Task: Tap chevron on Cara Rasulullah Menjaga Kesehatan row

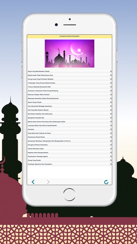Action: (x=111, y=106)
